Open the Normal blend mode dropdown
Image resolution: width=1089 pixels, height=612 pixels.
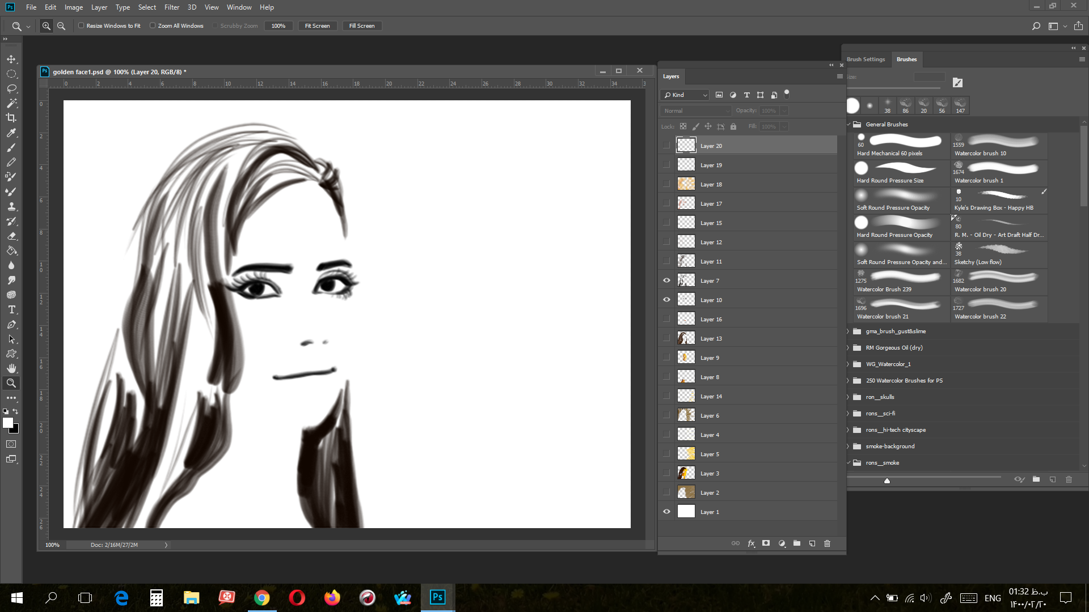coord(696,111)
